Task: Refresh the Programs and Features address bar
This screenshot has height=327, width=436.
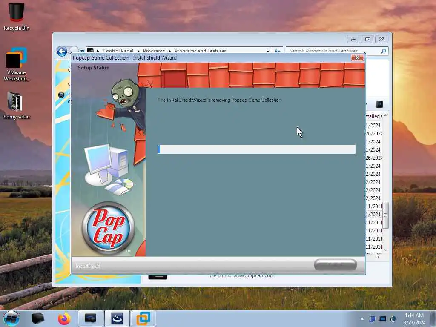Action: click(x=278, y=51)
